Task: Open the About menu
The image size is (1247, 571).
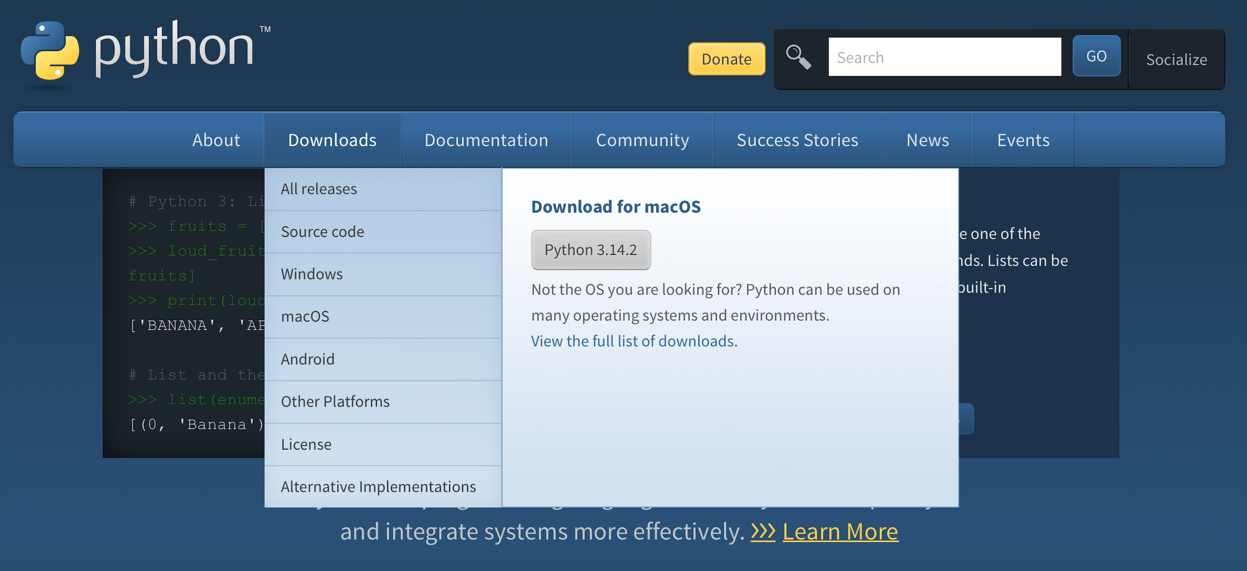Action: [216, 140]
